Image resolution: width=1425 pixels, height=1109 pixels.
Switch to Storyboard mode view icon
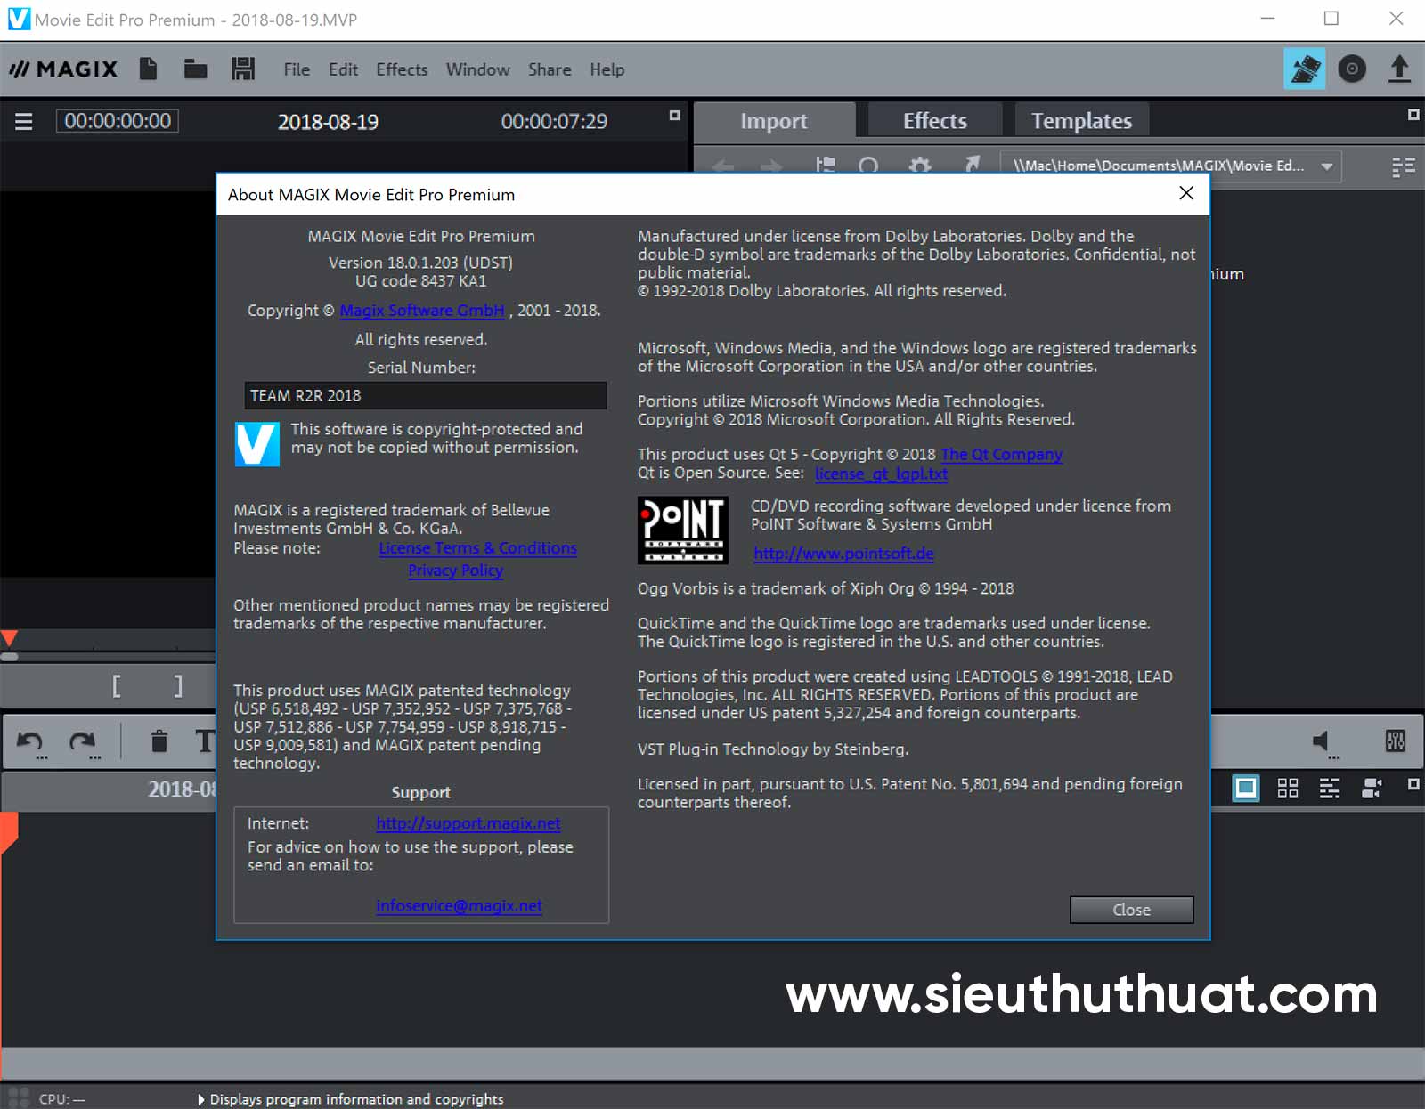(x=1246, y=788)
